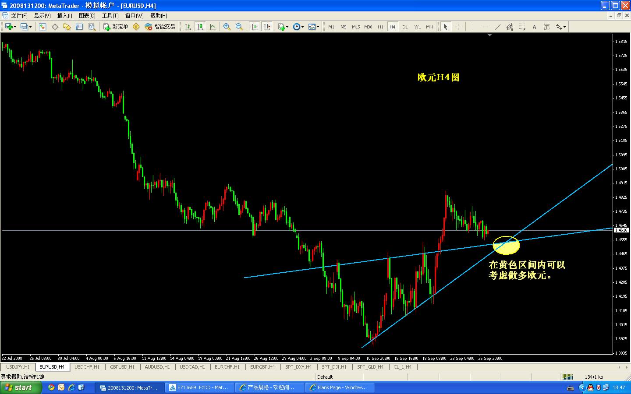The height and width of the screenshot is (394, 631).
Task: Open the Profiles tool icon
Action: click(x=24, y=27)
